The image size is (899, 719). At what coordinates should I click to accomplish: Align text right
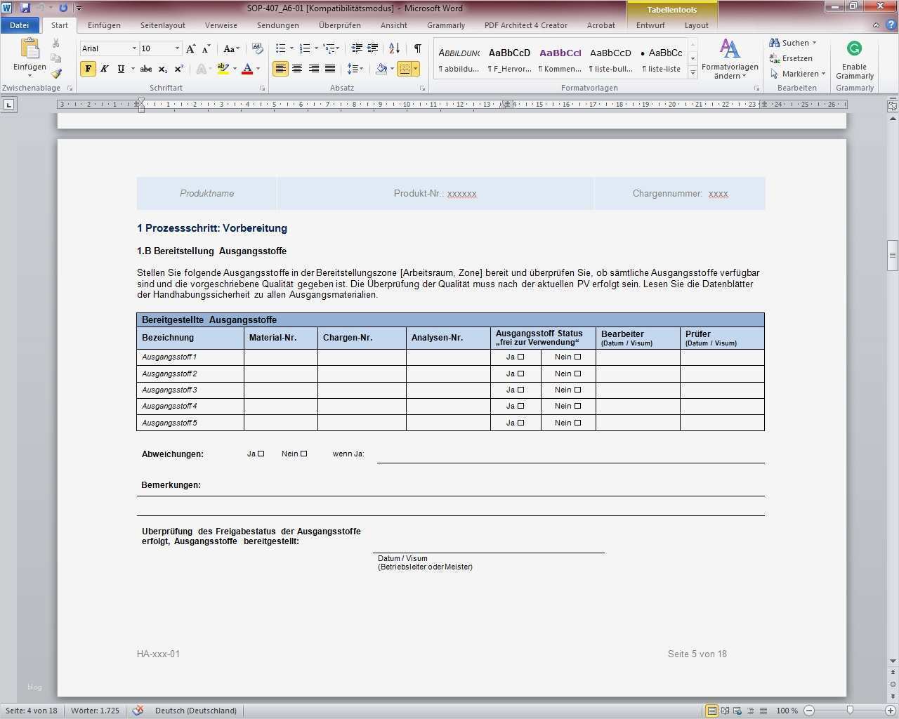pyautogui.click(x=313, y=69)
